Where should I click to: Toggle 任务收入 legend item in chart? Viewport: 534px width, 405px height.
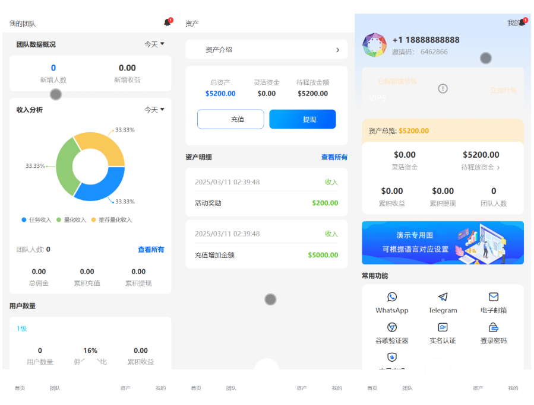pyautogui.click(x=36, y=220)
